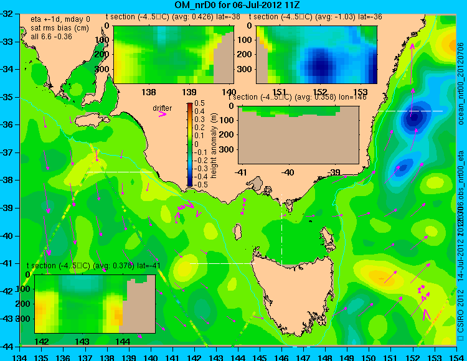
Task: Open the lat=-38 temperature section inset
Action: 174,55
